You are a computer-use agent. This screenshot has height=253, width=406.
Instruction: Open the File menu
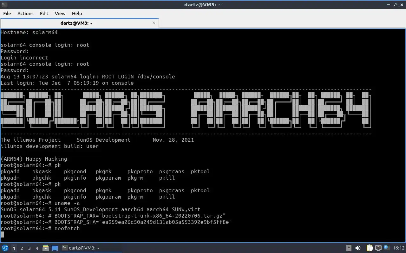pos(7,13)
